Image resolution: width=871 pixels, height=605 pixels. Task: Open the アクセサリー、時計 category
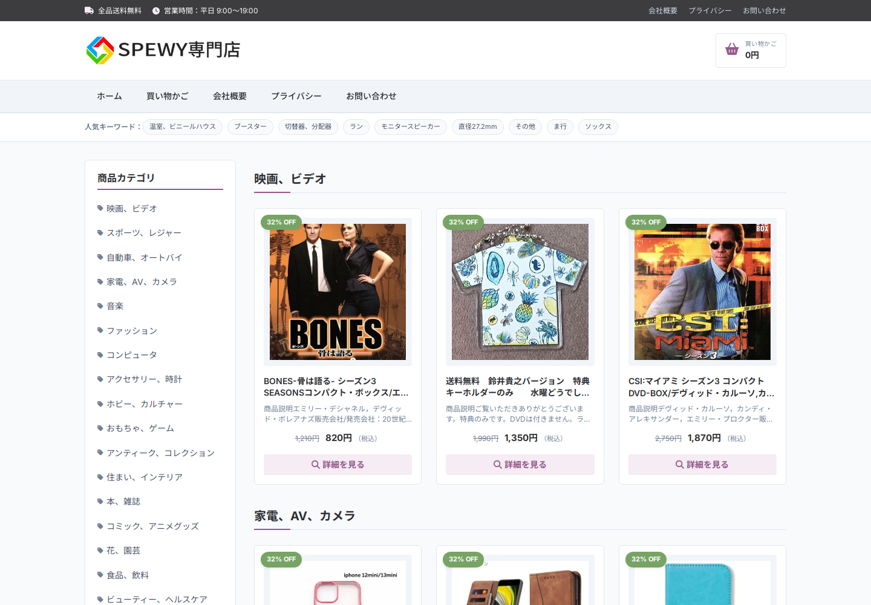(x=144, y=379)
